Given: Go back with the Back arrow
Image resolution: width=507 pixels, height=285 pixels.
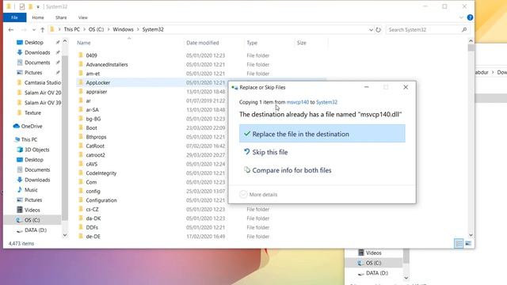Looking at the screenshot, I should point(11,30).
